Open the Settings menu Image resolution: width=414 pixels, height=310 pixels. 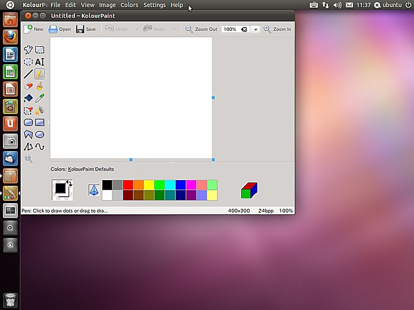tap(154, 5)
